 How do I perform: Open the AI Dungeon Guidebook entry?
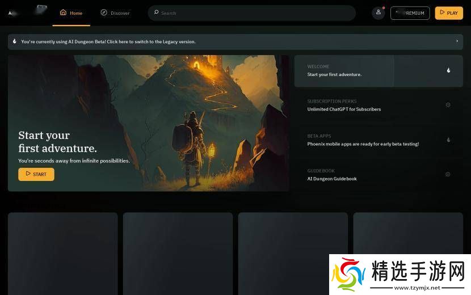point(332,179)
